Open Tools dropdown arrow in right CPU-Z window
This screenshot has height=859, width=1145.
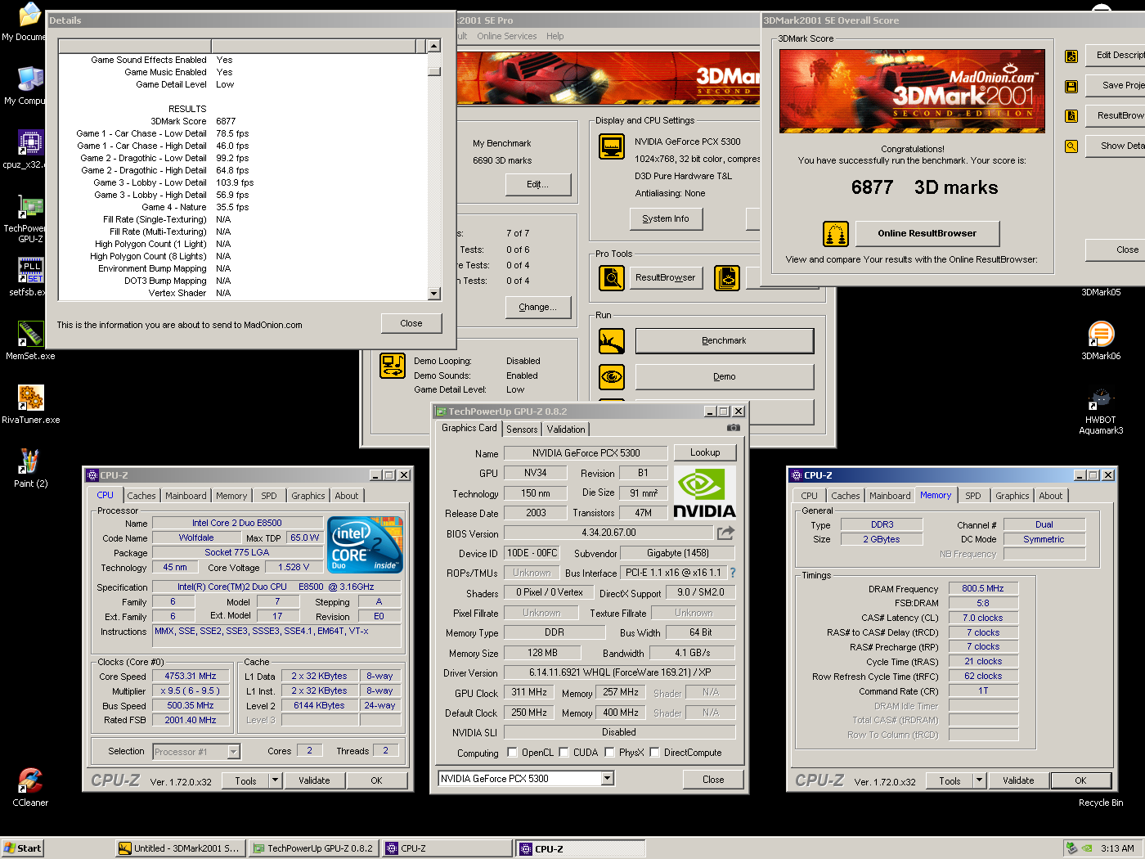tap(980, 780)
